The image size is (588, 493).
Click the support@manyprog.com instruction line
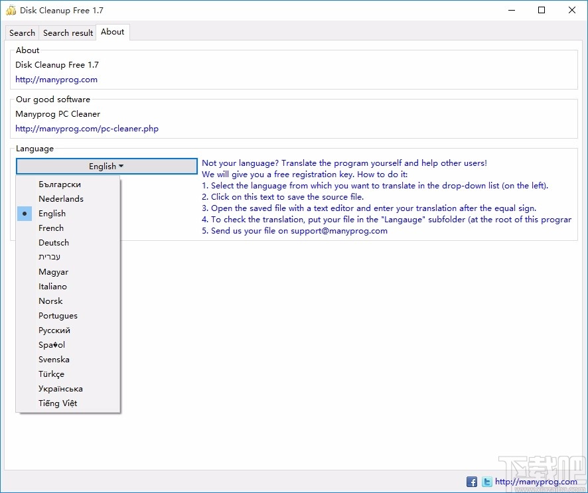coord(295,230)
